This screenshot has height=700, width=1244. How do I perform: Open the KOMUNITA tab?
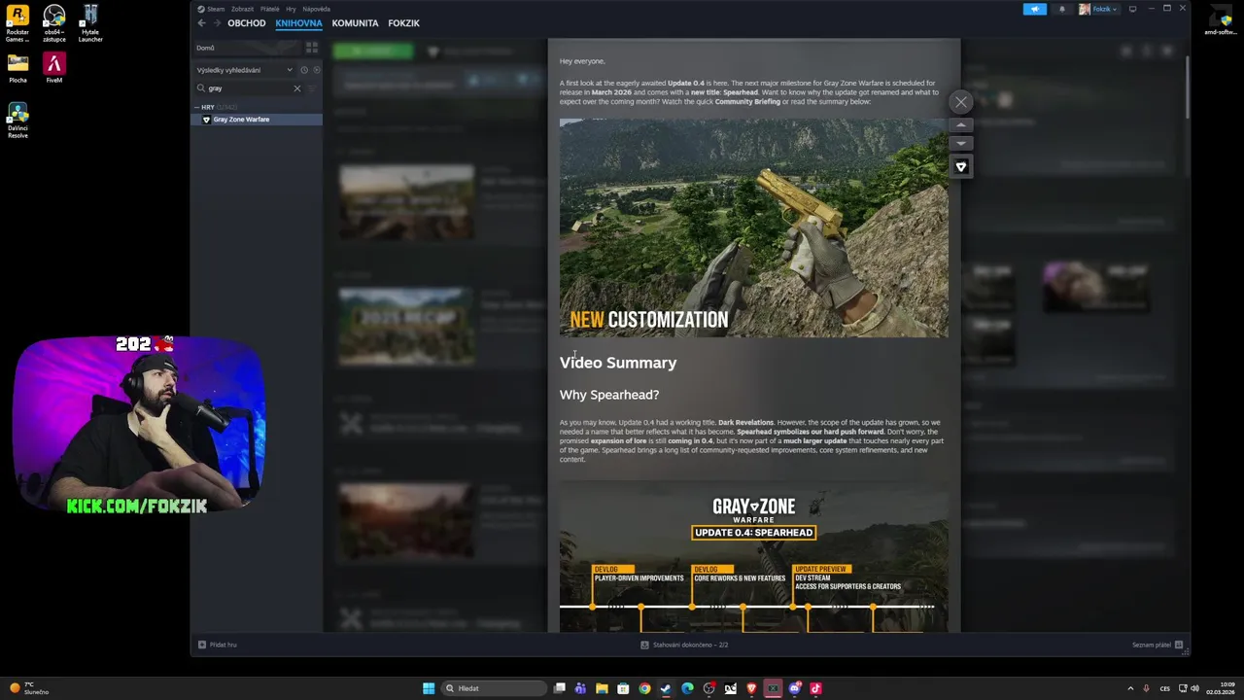point(355,23)
